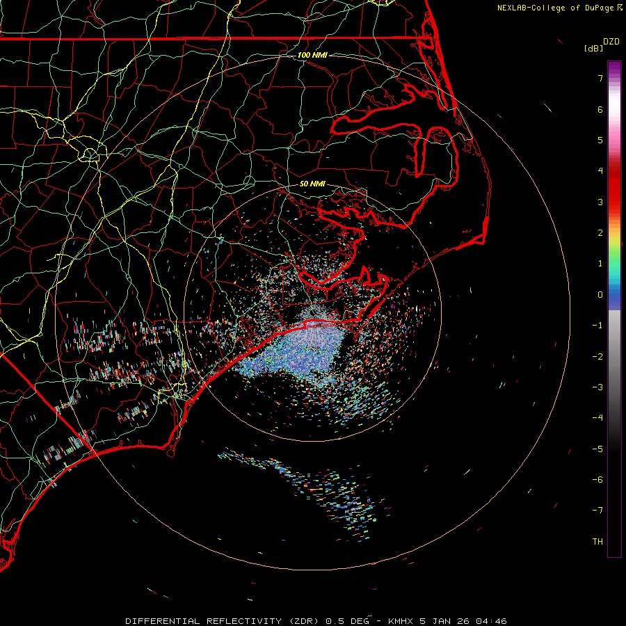Click the -5 dB value on color scale
626x626 pixels.
597,449
